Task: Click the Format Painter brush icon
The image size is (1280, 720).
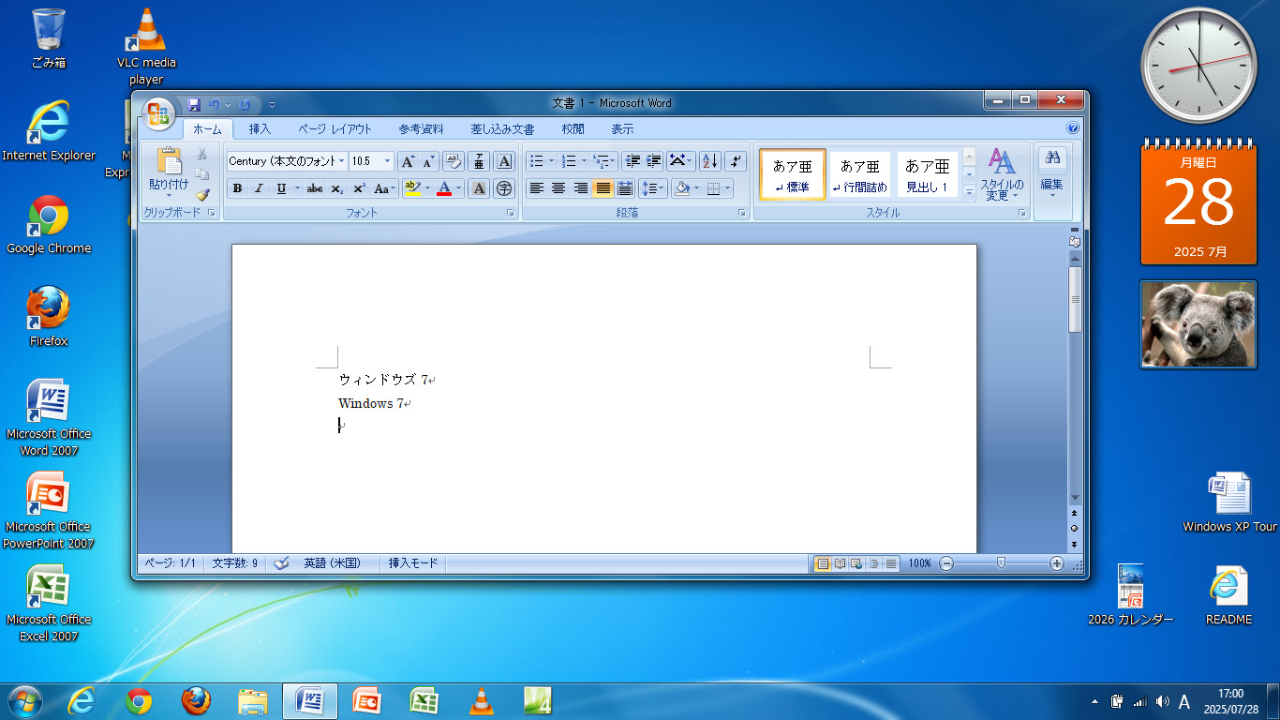Action: [202, 194]
